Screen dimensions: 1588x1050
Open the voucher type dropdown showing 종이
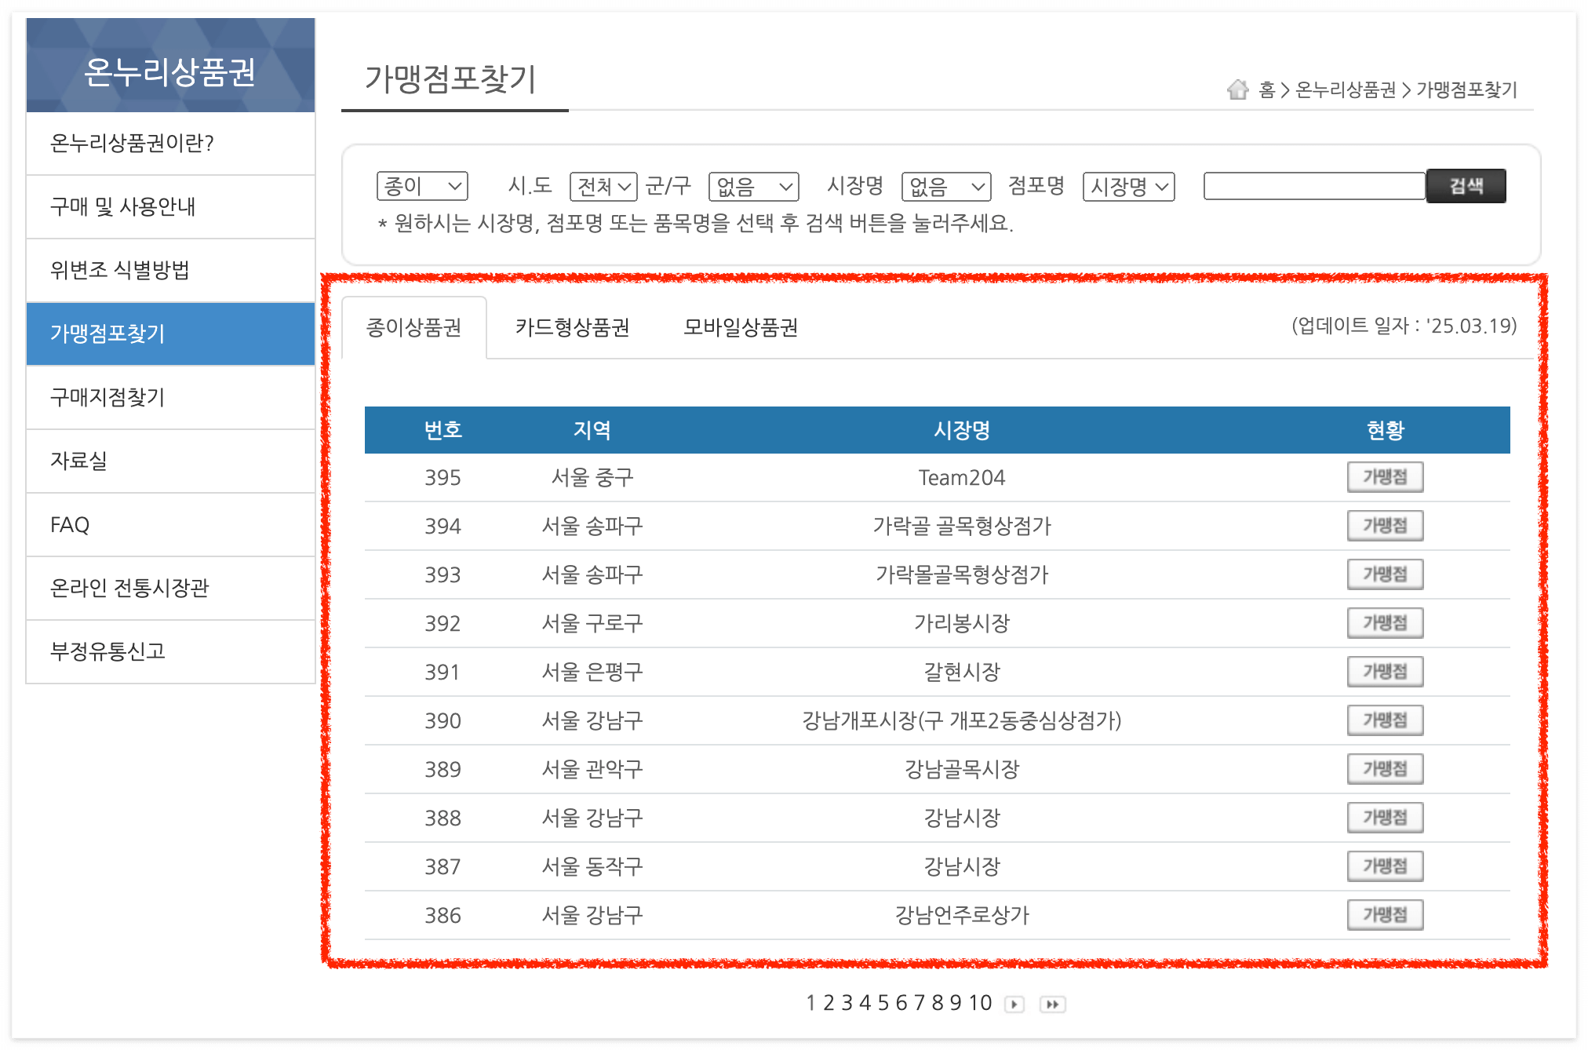pos(421,186)
